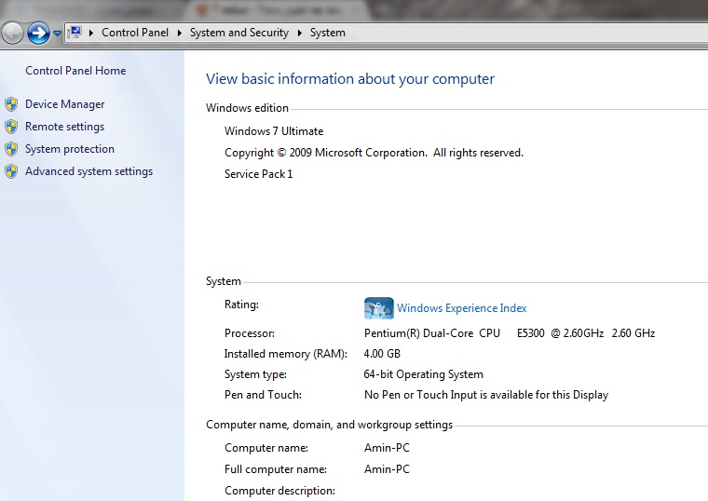Open the recent pages dropdown arrow

tap(58, 33)
